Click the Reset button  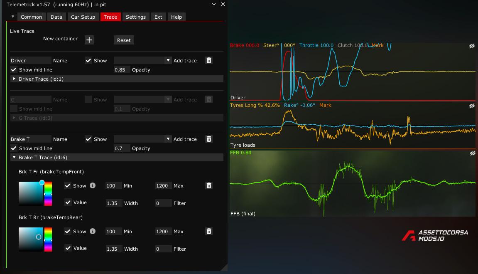124,40
